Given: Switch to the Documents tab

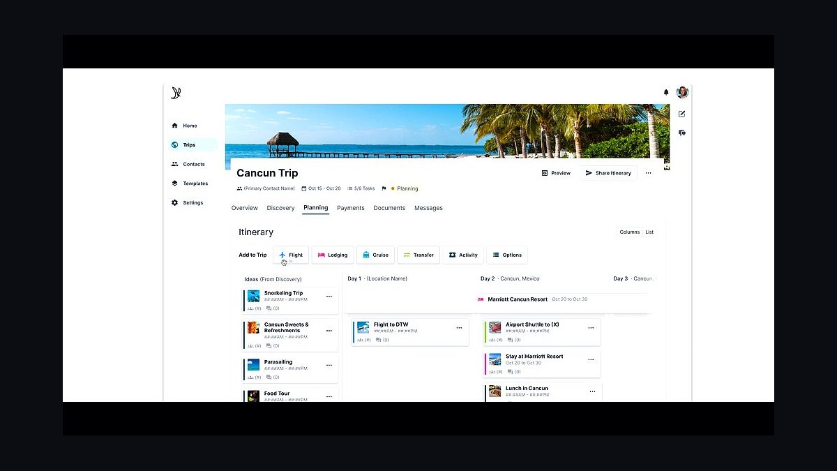Looking at the screenshot, I should tap(389, 208).
